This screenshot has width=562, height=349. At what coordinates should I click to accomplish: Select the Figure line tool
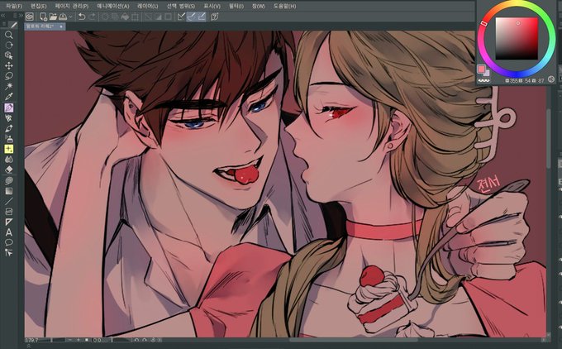(9, 202)
